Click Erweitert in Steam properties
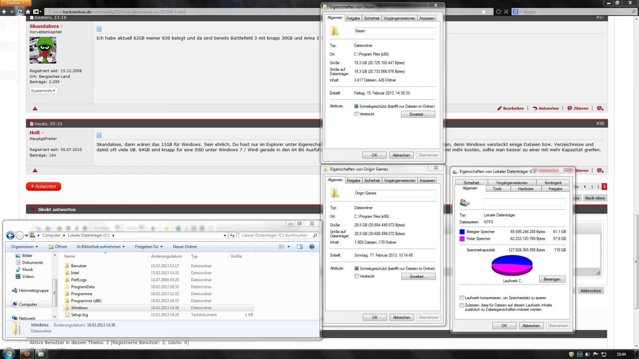 (x=418, y=114)
